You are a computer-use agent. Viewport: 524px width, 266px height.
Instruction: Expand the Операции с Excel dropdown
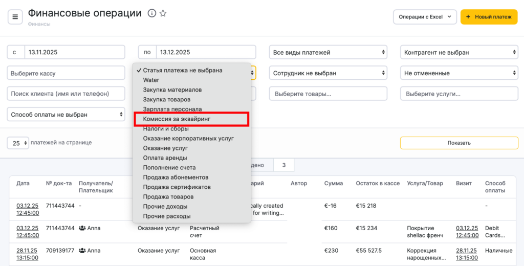click(424, 17)
